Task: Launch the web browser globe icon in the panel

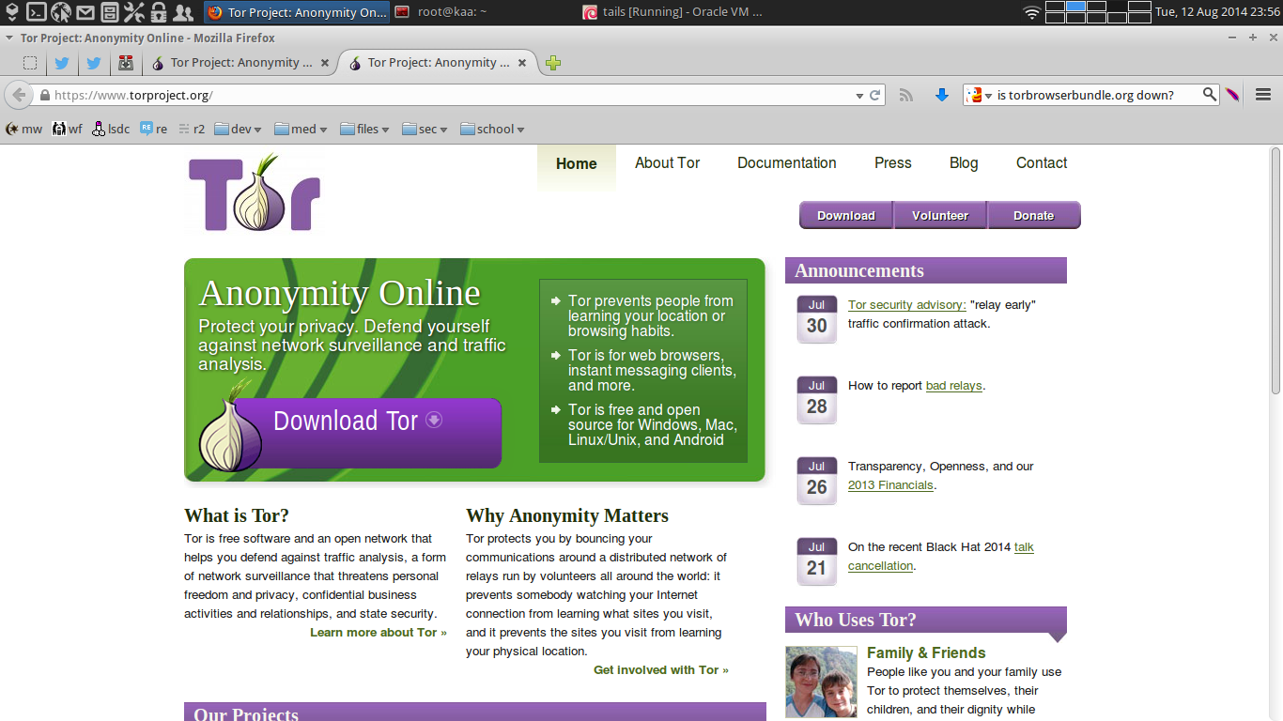Action: coord(61,12)
